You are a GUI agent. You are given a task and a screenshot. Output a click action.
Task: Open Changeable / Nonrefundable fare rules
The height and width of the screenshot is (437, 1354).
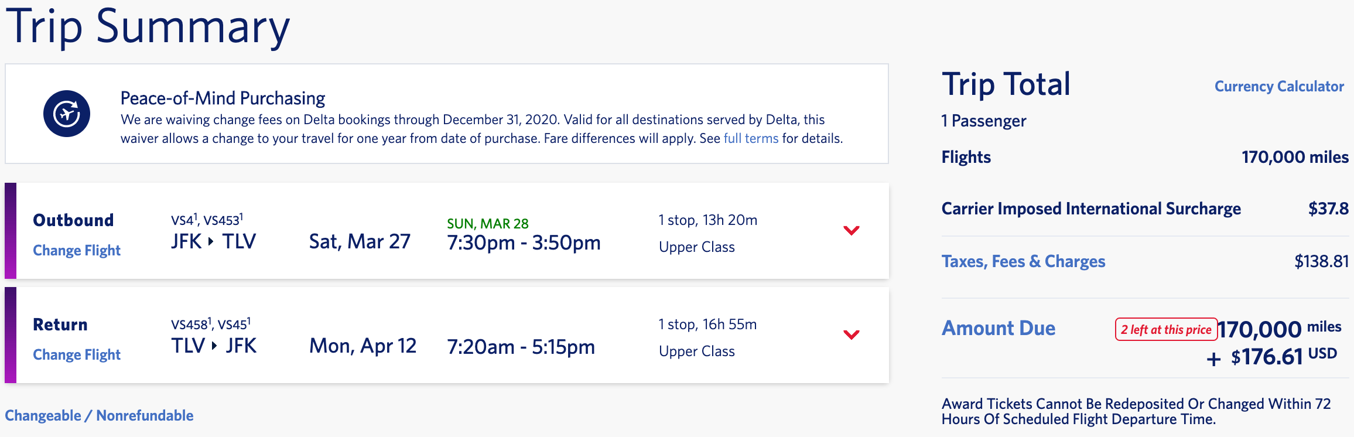click(99, 416)
